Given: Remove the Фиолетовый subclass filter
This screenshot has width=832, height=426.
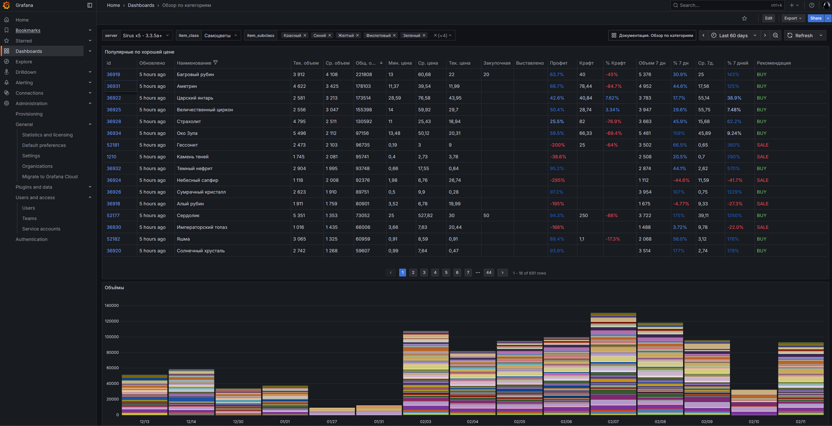Looking at the screenshot, I should tap(394, 35).
